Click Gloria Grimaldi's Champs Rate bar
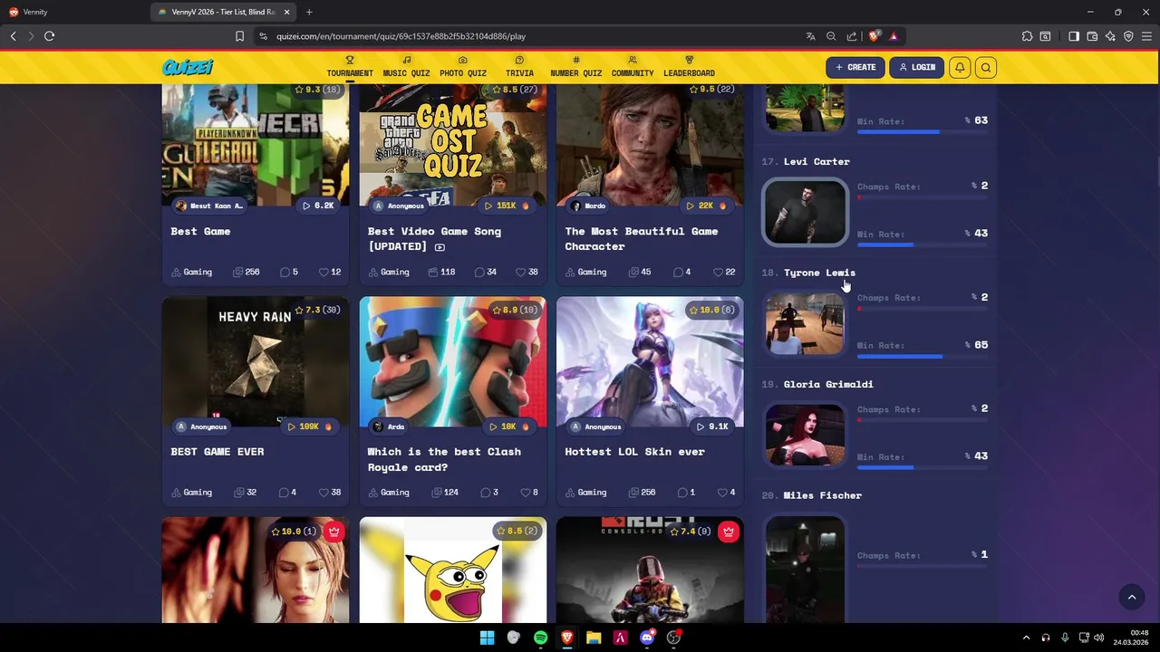The width and height of the screenshot is (1160, 652). [x=923, y=420]
